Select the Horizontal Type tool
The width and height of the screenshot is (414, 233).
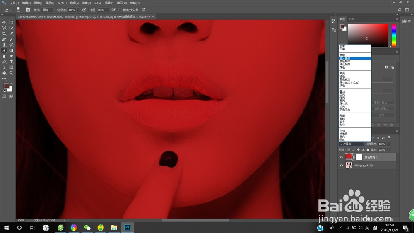[11, 62]
